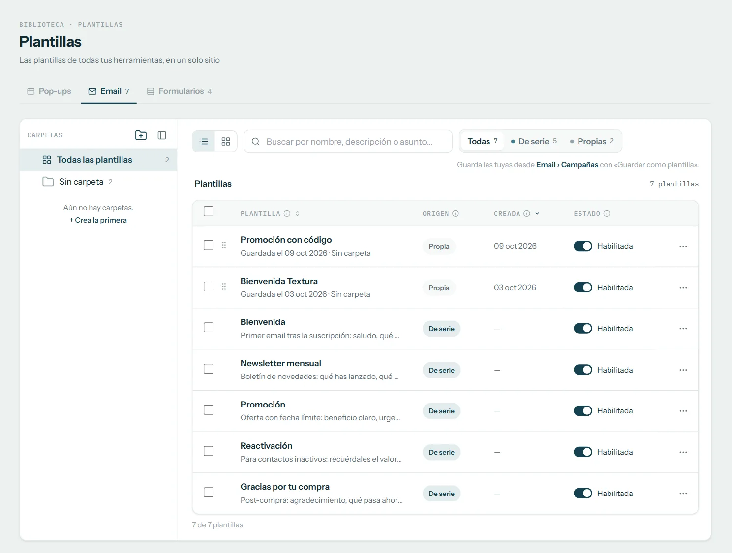Open more options for Reactivación row
The height and width of the screenshot is (553, 732).
(683, 452)
